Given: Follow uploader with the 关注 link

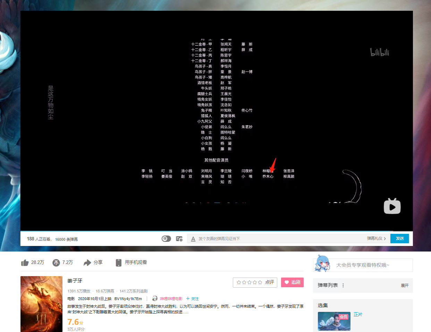Looking at the screenshot, I should pos(193,299).
